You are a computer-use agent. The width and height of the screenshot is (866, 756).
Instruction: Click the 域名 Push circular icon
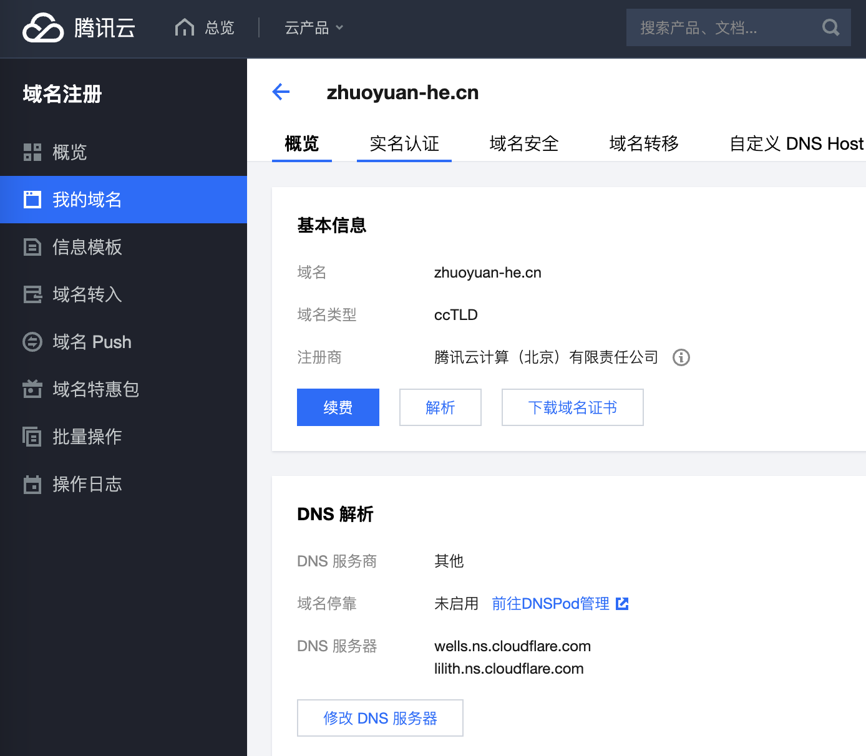32,342
